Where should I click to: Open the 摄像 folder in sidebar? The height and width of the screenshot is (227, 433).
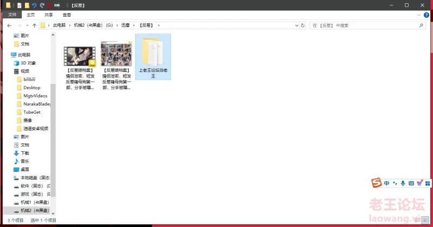[x=24, y=120]
